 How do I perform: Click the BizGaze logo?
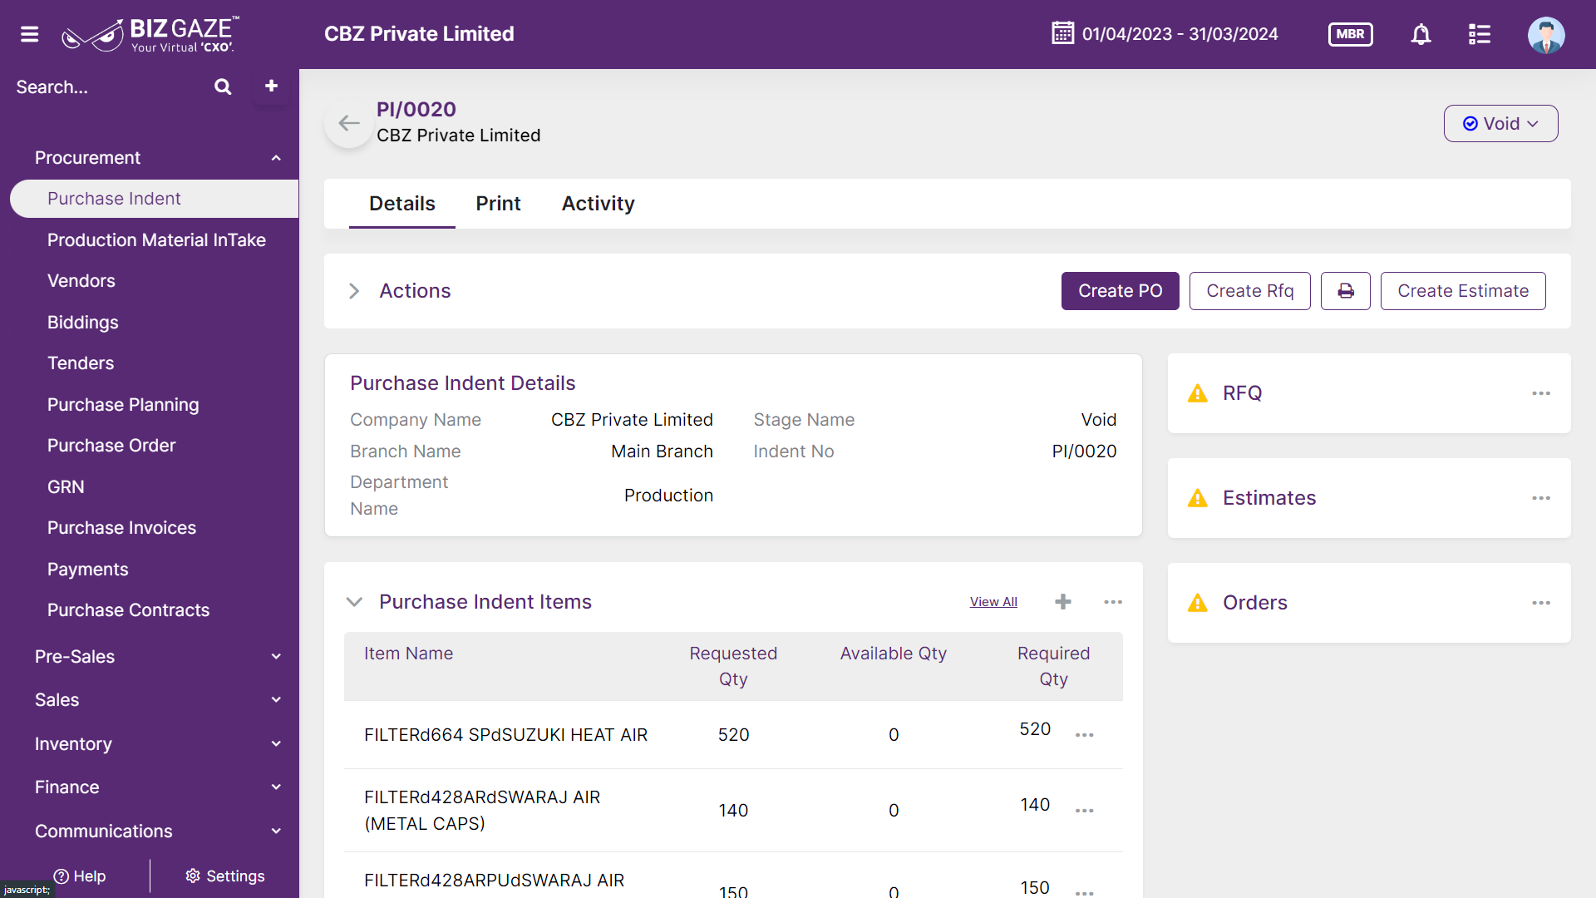click(150, 34)
